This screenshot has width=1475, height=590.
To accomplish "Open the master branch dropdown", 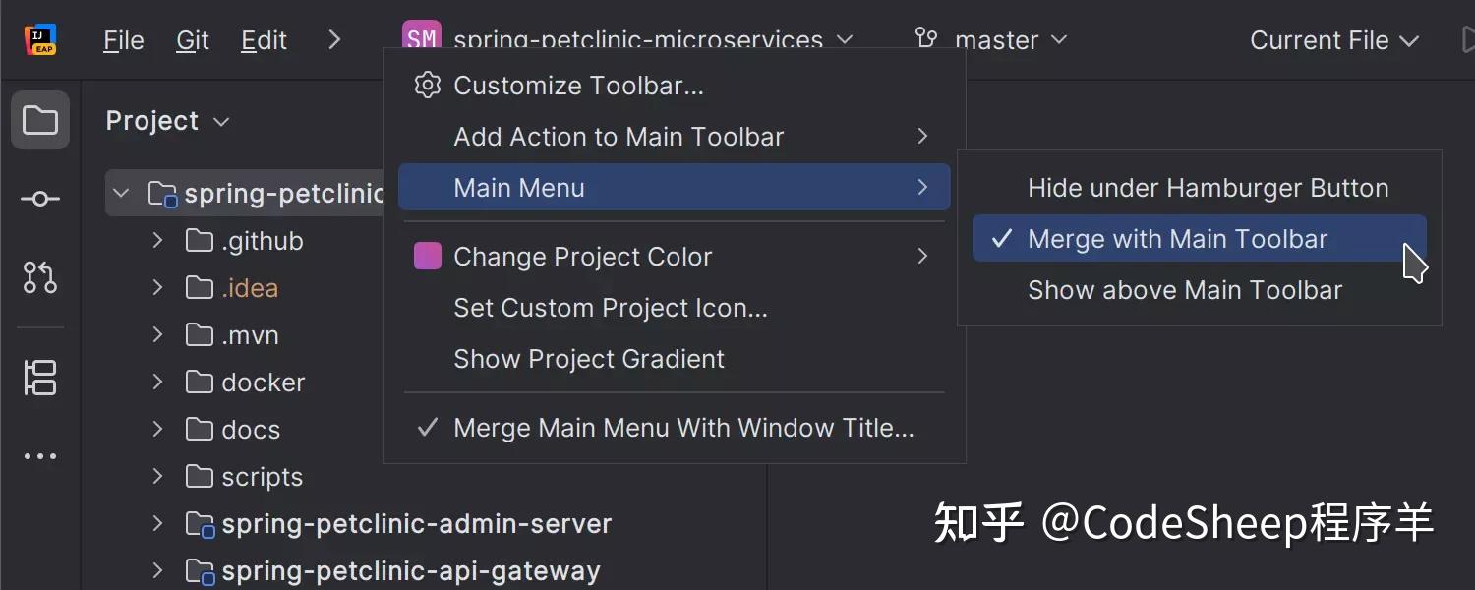I will (x=993, y=39).
